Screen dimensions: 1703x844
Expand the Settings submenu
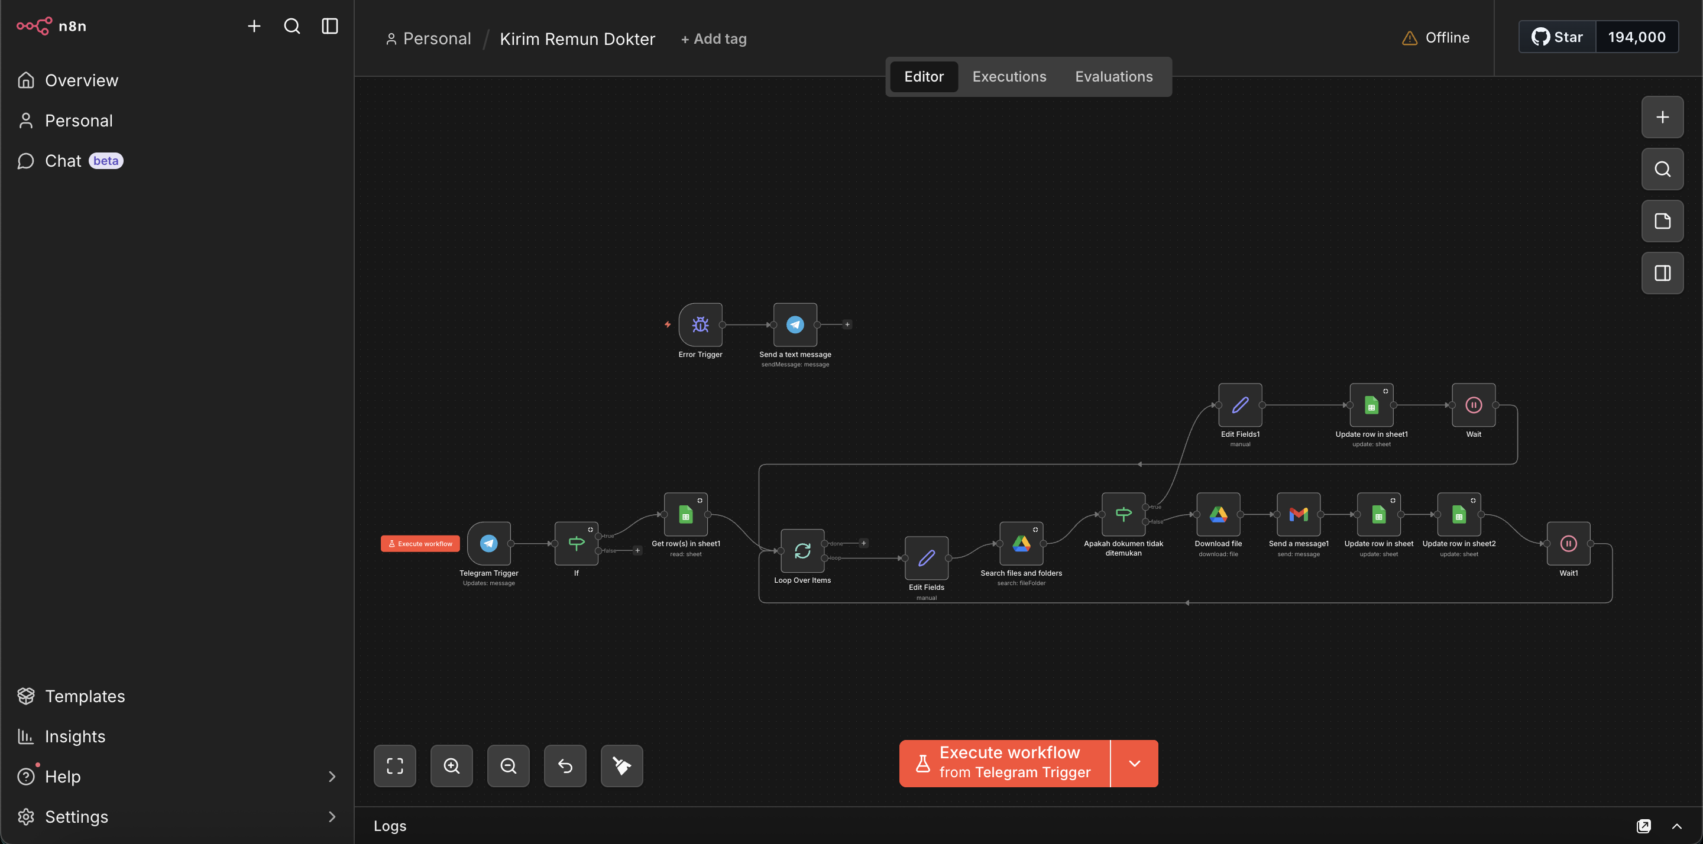[332, 817]
